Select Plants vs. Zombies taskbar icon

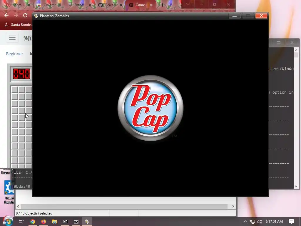coord(87,222)
